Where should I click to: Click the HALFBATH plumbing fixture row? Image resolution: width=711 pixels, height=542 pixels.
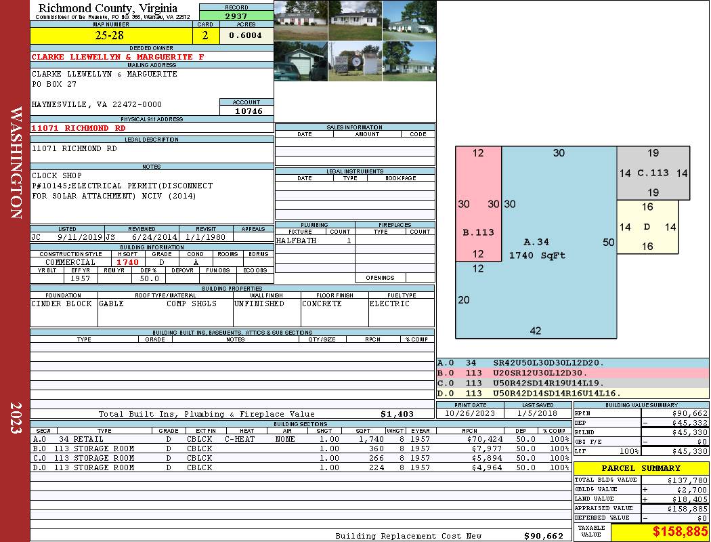click(x=314, y=241)
